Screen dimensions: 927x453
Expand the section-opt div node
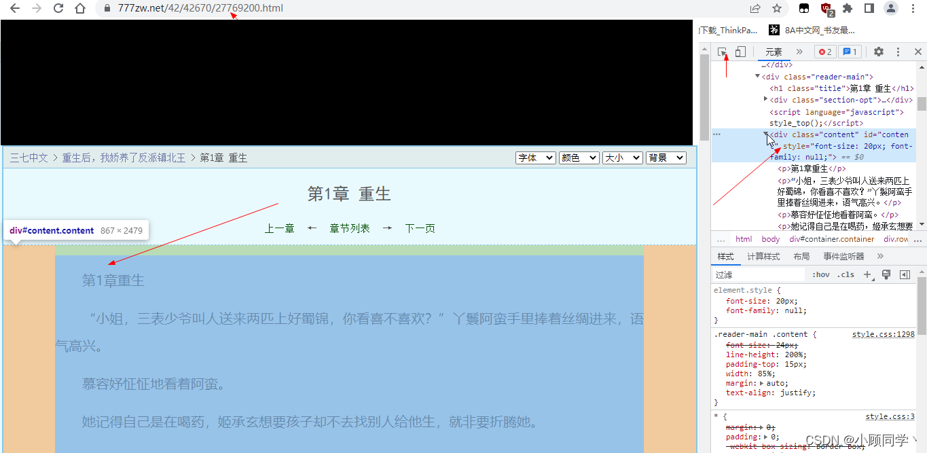[765, 99]
